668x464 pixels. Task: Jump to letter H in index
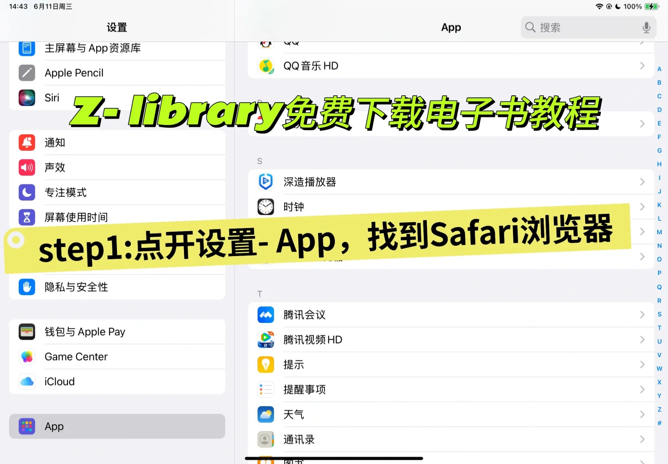pyautogui.click(x=659, y=164)
